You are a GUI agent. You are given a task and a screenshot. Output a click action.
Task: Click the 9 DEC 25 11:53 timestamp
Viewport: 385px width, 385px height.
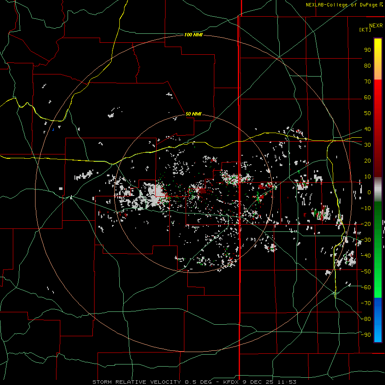pyautogui.click(x=269, y=382)
